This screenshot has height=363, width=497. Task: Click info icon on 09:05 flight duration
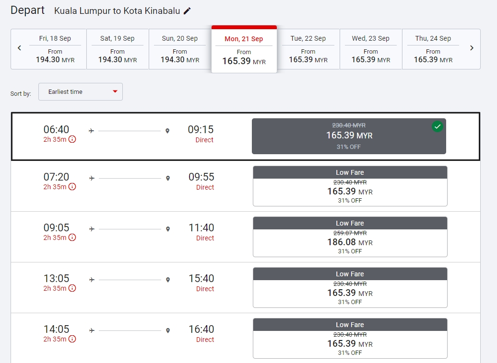point(72,238)
